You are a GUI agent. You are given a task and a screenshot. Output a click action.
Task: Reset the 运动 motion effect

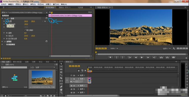tap(46, 18)
